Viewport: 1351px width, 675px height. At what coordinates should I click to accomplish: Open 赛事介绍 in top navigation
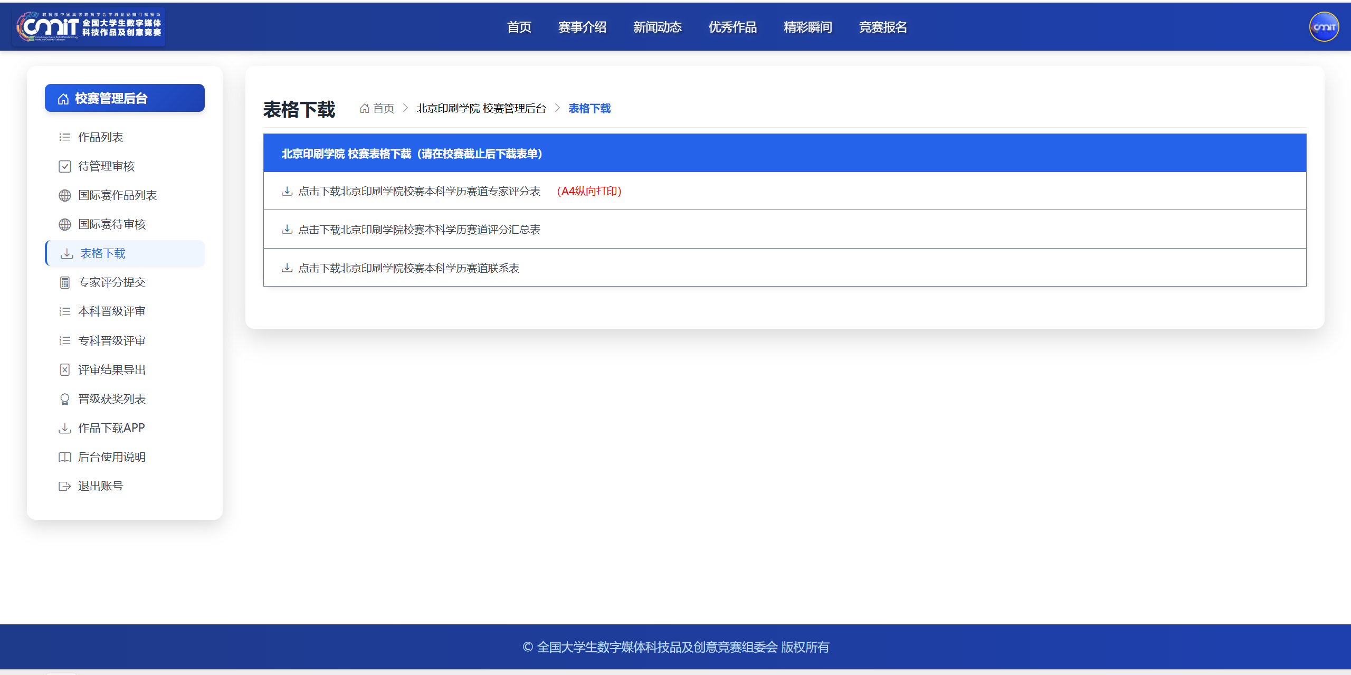(582, 27)
